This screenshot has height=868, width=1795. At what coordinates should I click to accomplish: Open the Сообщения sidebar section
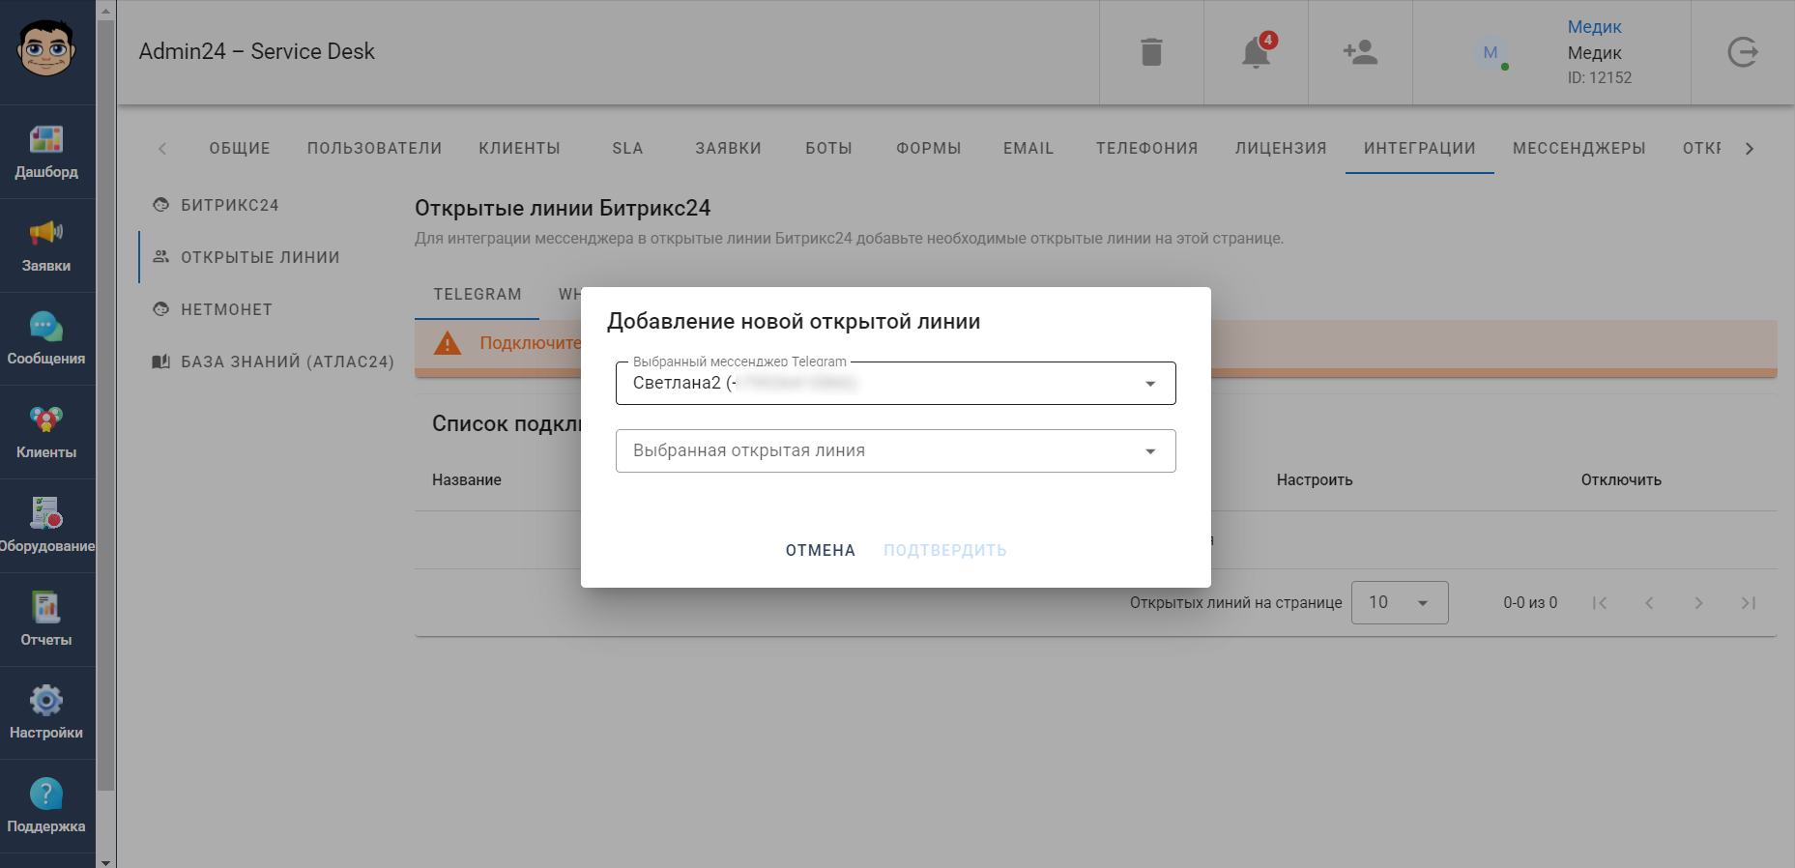pos(46,339)
